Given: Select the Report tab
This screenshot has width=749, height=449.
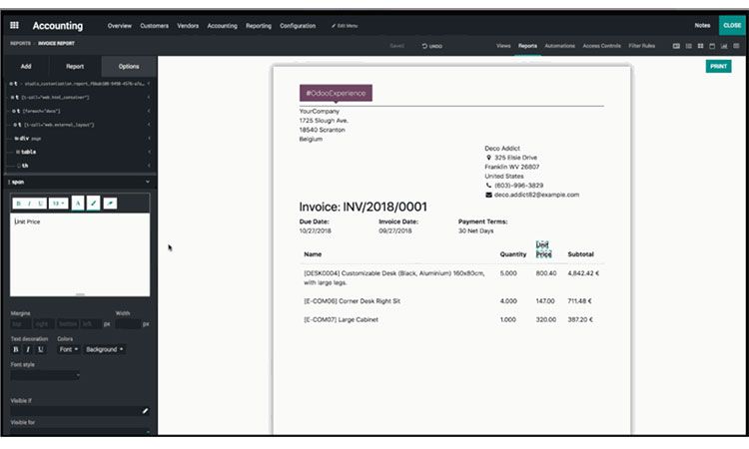Looking at the screenshot, I should click(x=75, y=66).
